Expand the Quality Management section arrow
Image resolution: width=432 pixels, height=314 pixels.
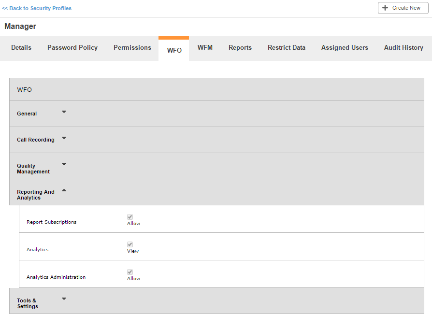click(x=64, y=164)
